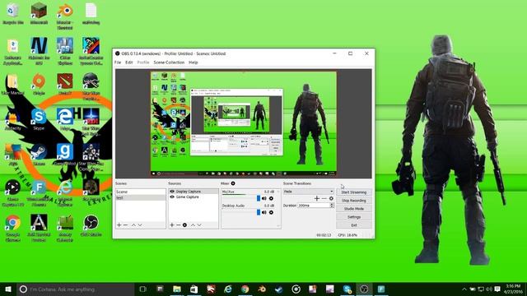Image resolution: width=527 pixels, height=296 pixels.
Task: Open Desktop Audio settings gear
Action: pos(271,212)
